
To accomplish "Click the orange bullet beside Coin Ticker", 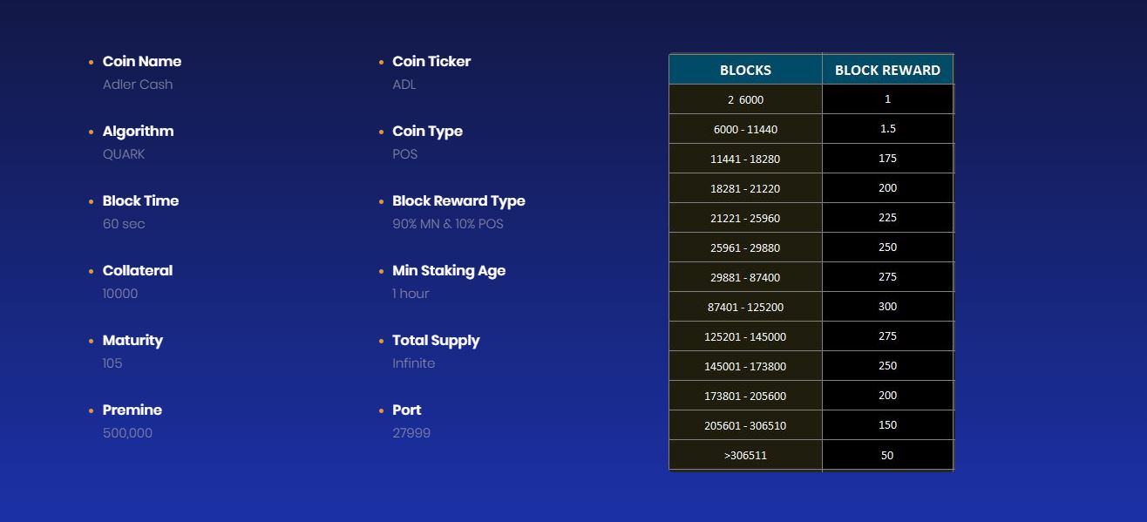I will (381, 62).
